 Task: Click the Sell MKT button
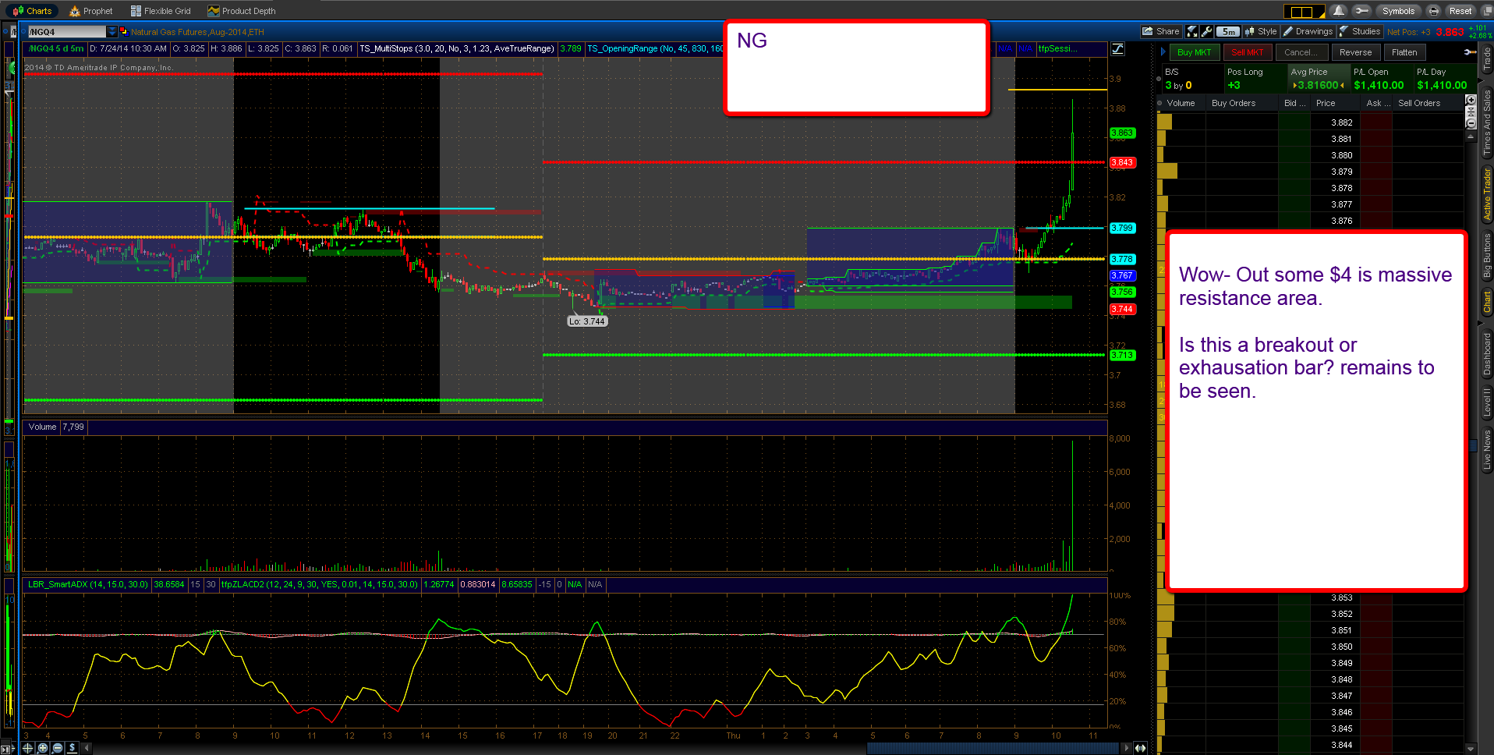click(x=1247, y=52)
